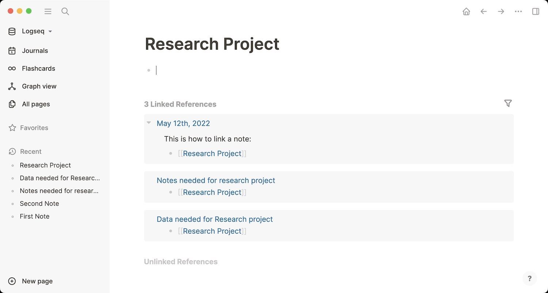Create a new page
The width and height of the screenshot is (548, 293).
[37, 281]
